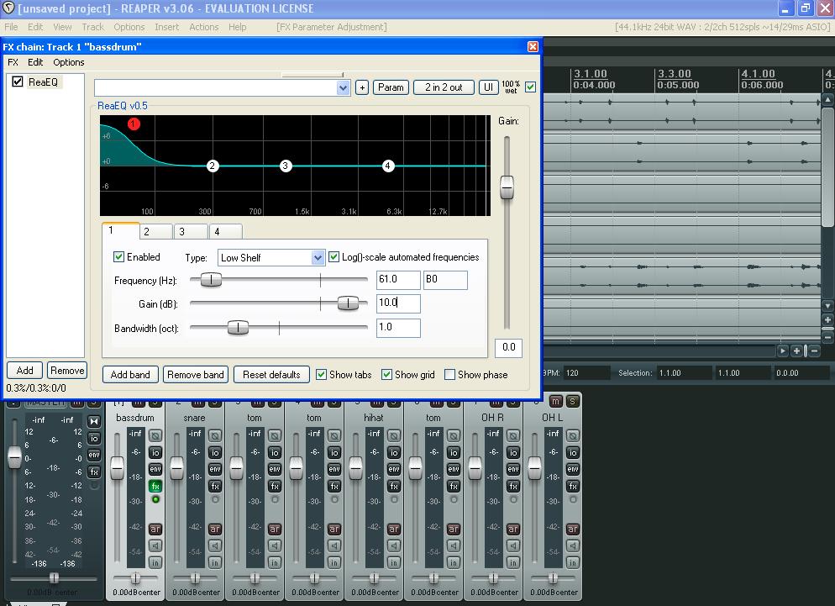Open the Insert menu in REAPER menu bar
This screenshot has height=606, width=835.
coord(166,27)
